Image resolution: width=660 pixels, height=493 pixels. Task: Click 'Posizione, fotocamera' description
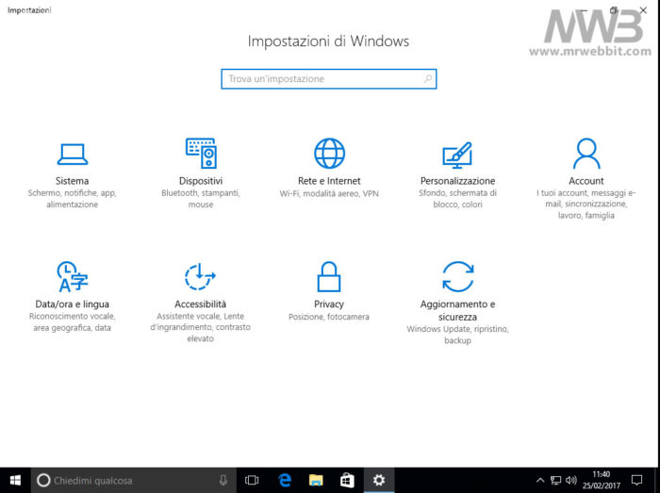point(329,317)
